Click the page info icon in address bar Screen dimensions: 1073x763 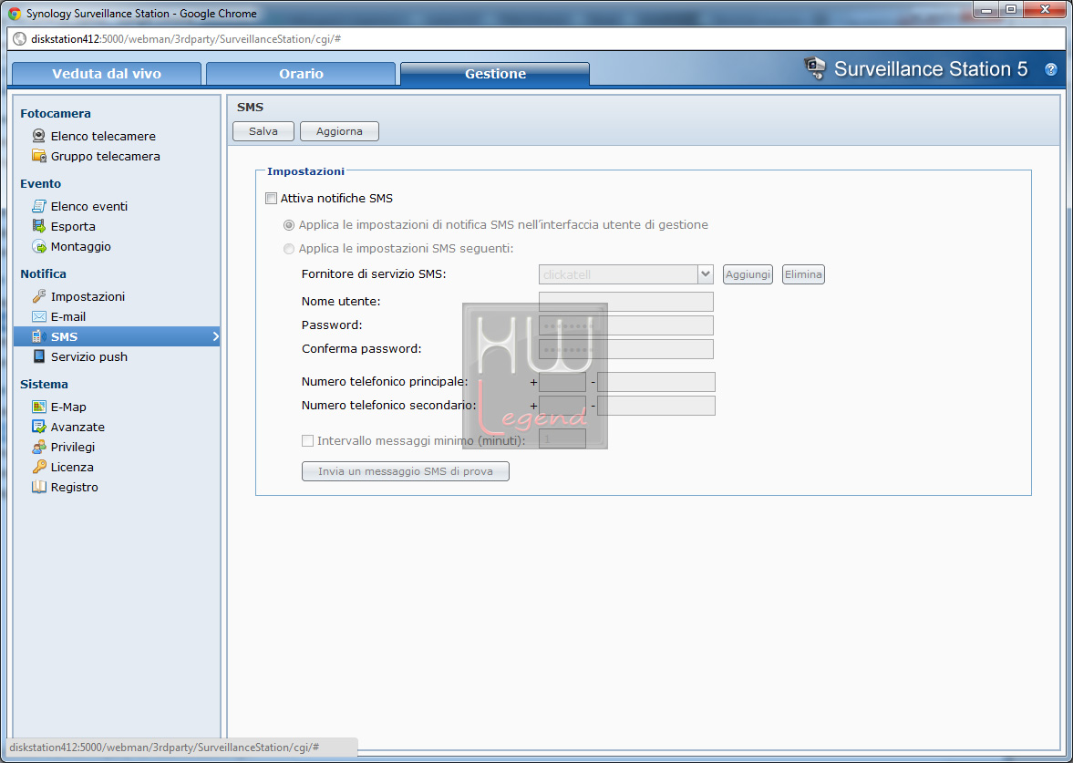pos(20,39)
